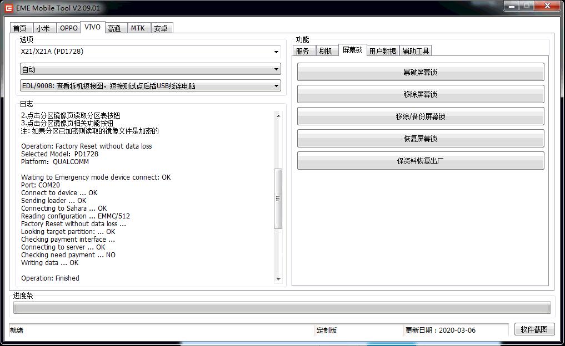Click the 移除屏幕锁 button
Viewport: 565px width, 346px height.
click(421, 94)
